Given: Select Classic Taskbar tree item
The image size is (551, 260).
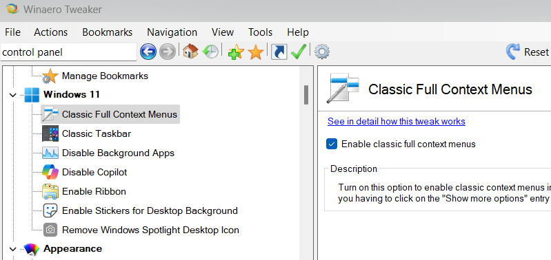Looking at the screenshot, I should 97,133.
